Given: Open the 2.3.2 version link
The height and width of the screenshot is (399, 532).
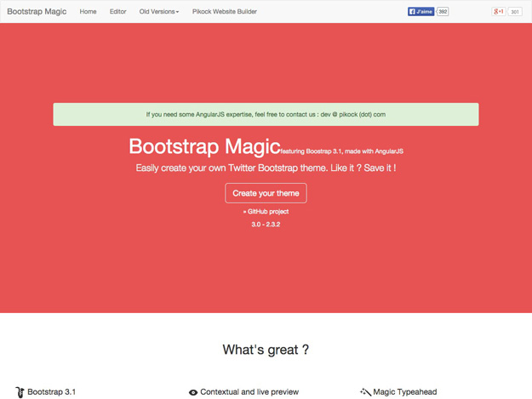Looking at the screenshot, I should (273, 225).
